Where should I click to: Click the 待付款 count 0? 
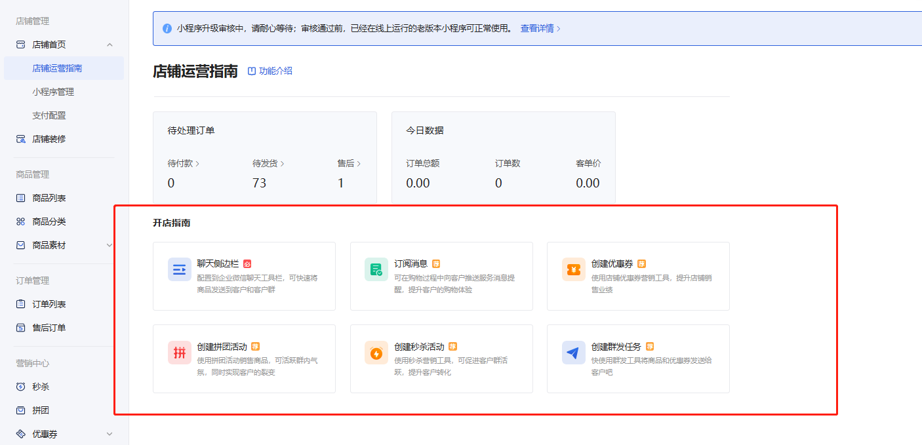coord(171,184)
